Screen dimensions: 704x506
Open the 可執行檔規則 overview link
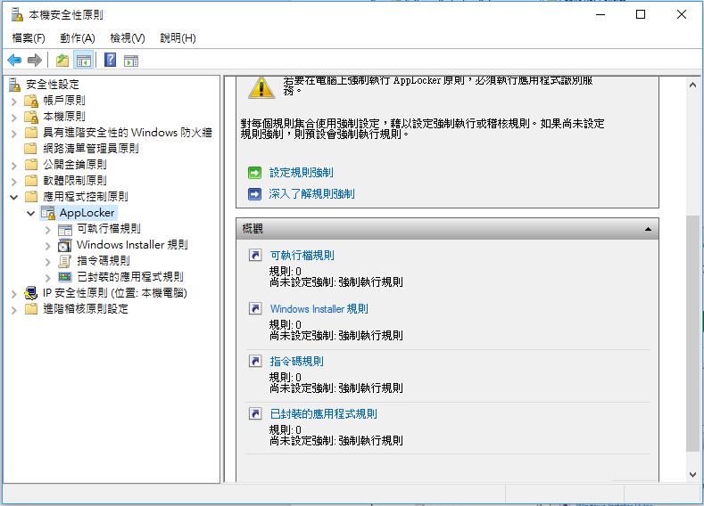302,256
